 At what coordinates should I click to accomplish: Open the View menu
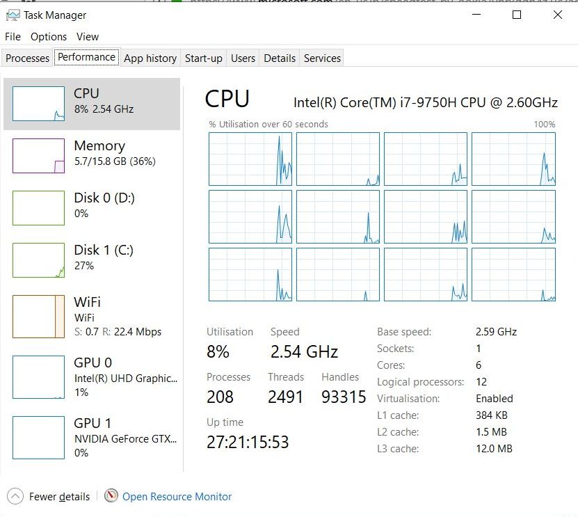coord(88,37)
